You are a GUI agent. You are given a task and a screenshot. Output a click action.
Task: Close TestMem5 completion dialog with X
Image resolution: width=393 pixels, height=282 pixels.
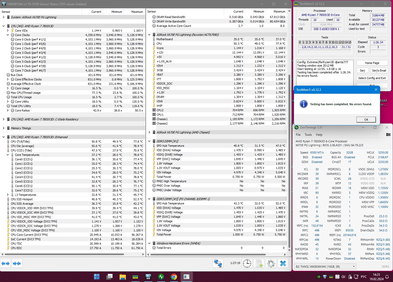click(x=376, y=90)
